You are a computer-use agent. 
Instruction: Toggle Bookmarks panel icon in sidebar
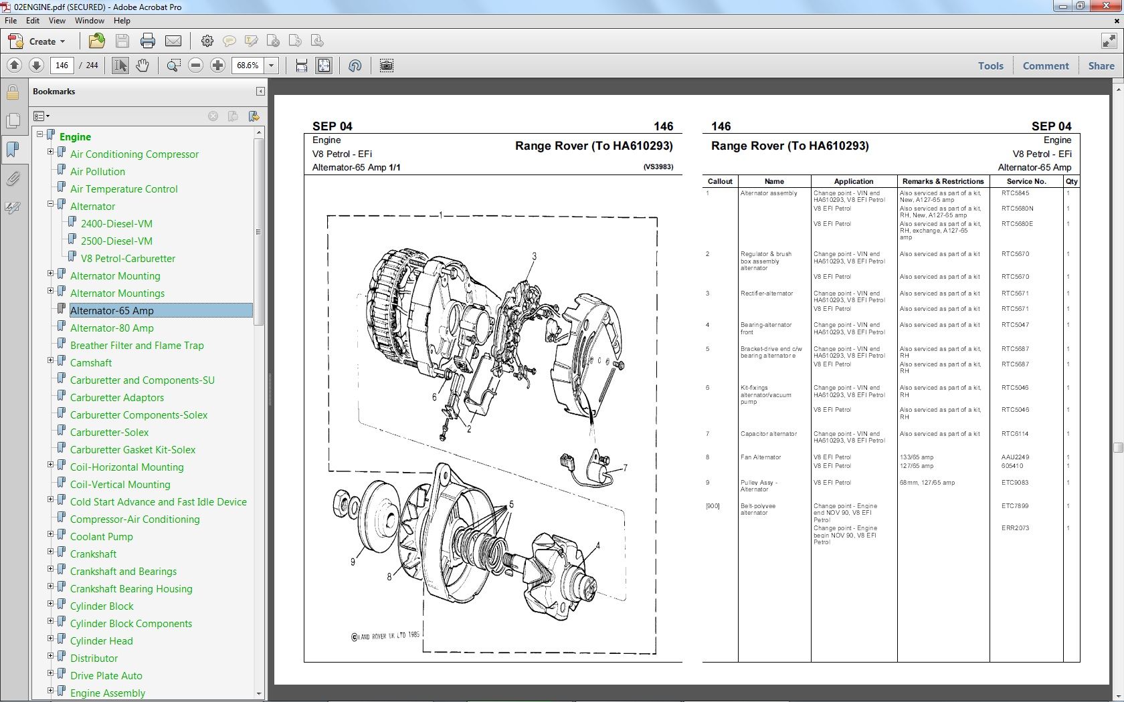click(13, 149)
